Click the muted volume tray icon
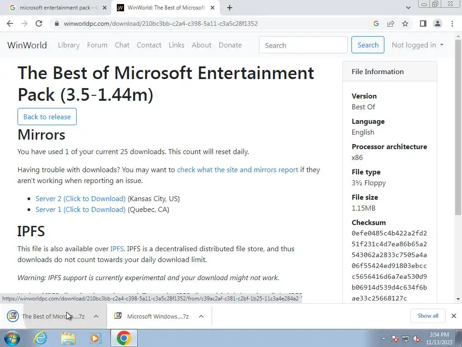 pyautogui.click(x=416, y=339)
